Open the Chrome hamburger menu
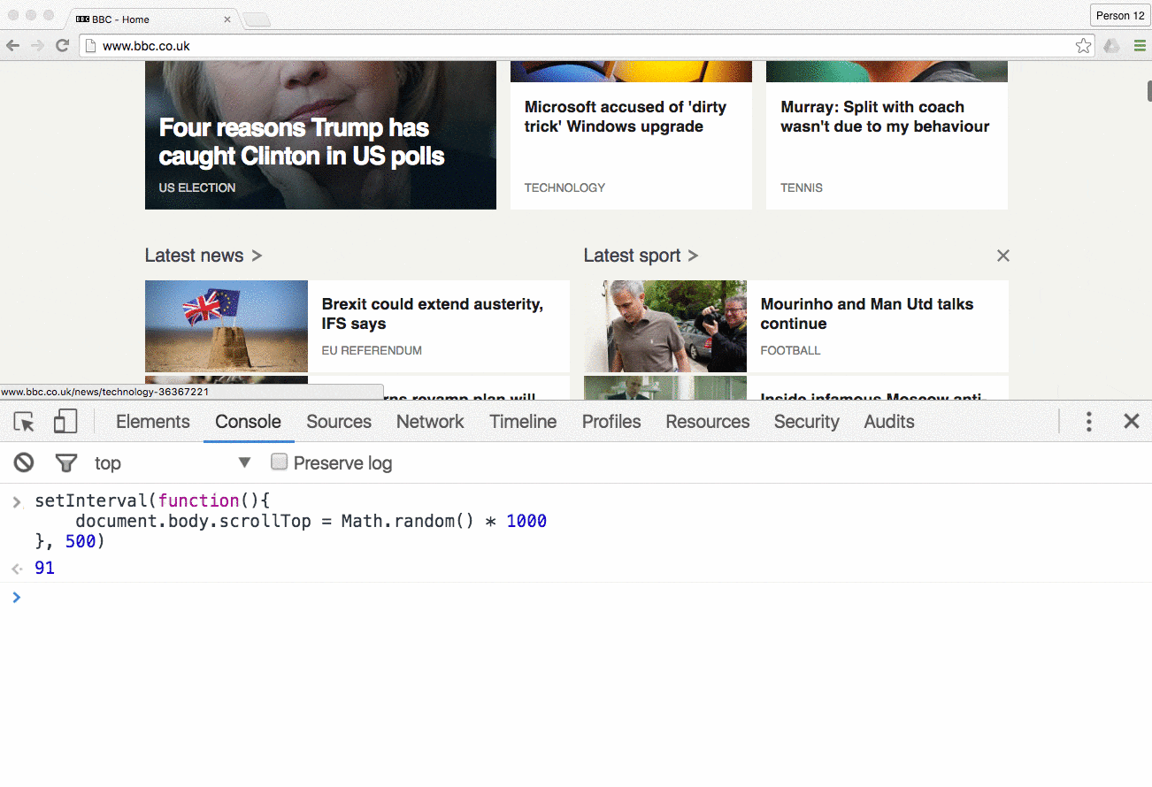The image size is (1152, 787). pyautogui.click(x=1140, y=46)
